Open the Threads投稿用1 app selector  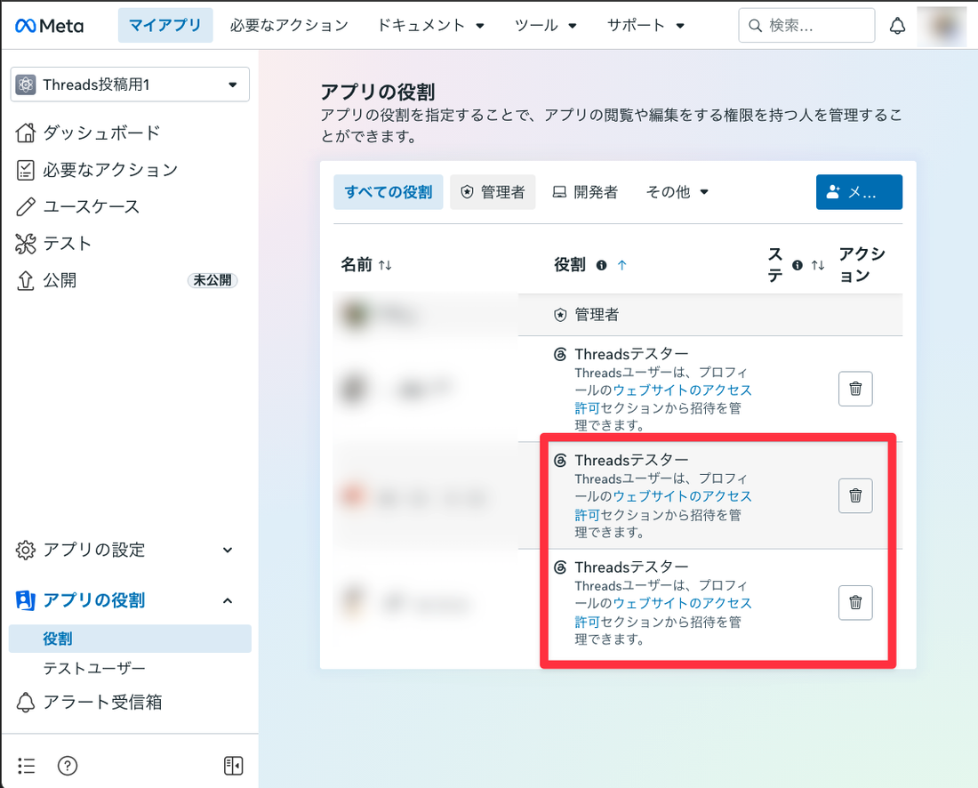point(130,84)
